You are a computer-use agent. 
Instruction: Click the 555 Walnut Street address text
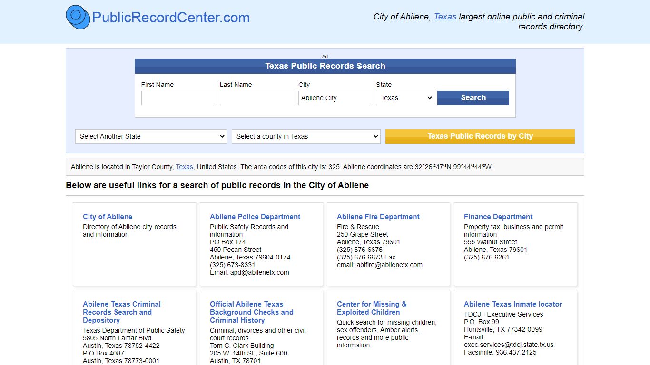pyautogui.click(x=490, y=242)
